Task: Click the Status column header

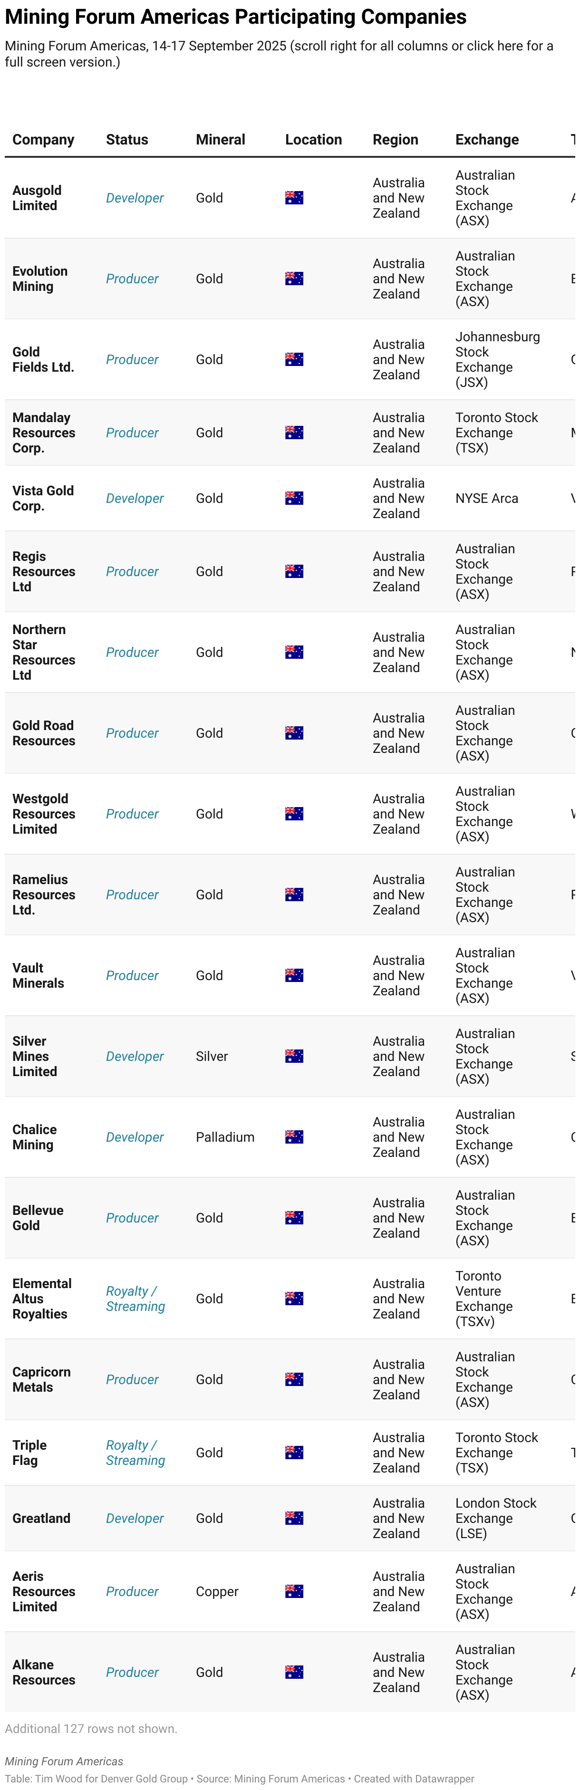Action: pyautogui.click(x=126, y=140)
